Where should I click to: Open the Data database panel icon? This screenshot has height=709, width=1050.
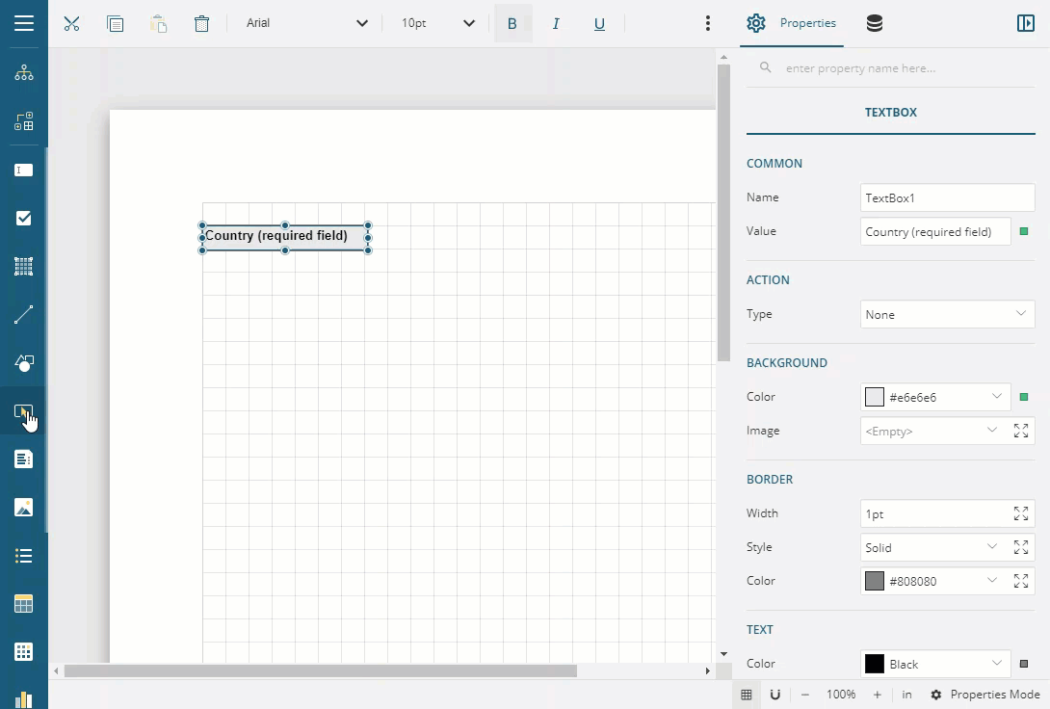click(874, 23)
